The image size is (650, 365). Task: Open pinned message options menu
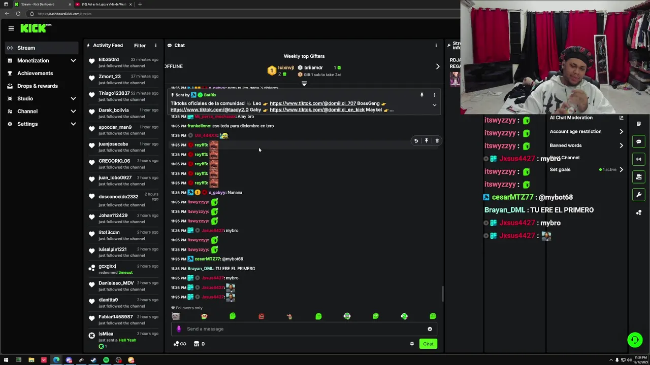434,95
